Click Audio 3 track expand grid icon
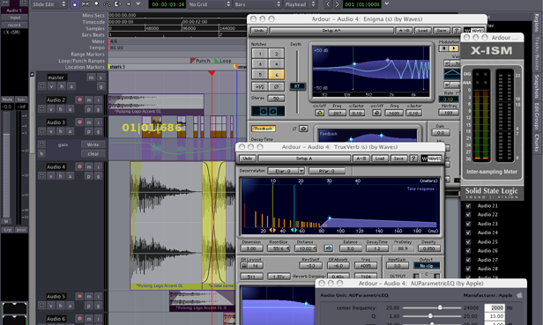The width and height of the screenshot is (543, 325). click(41, 131)
